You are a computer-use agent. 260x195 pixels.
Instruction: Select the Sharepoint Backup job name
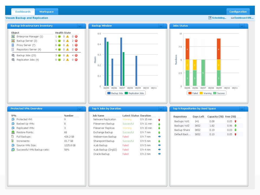pyautogui.click(x=104, y=141)
